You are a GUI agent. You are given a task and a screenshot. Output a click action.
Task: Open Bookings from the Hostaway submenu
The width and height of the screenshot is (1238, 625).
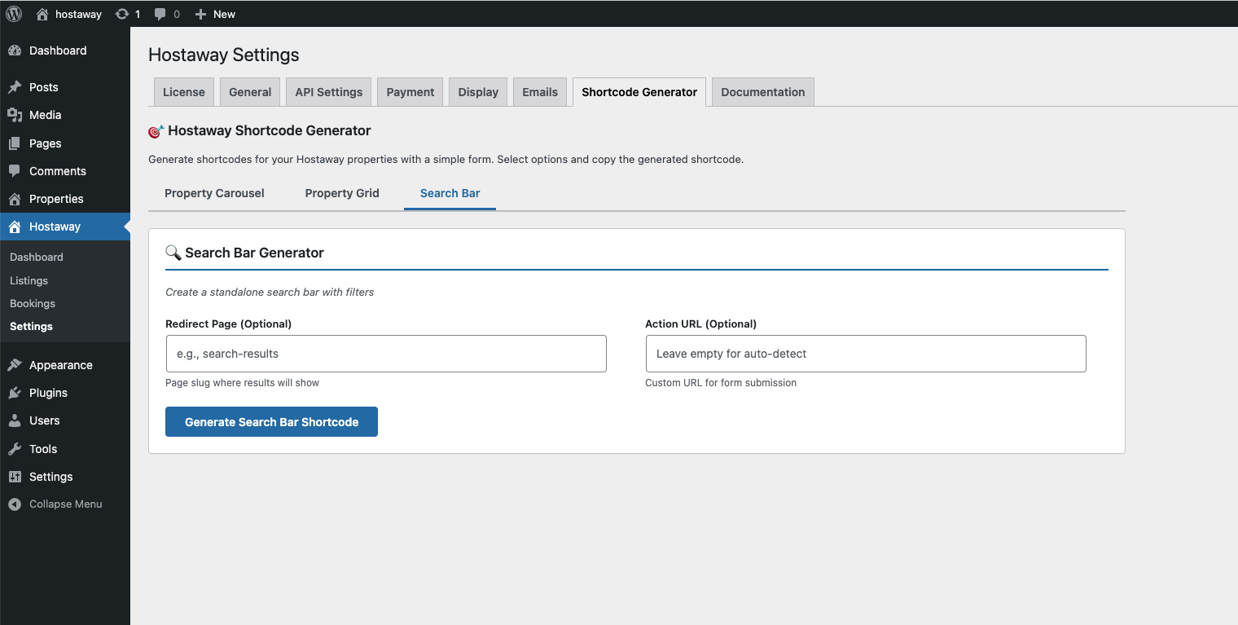click(32, 303)
